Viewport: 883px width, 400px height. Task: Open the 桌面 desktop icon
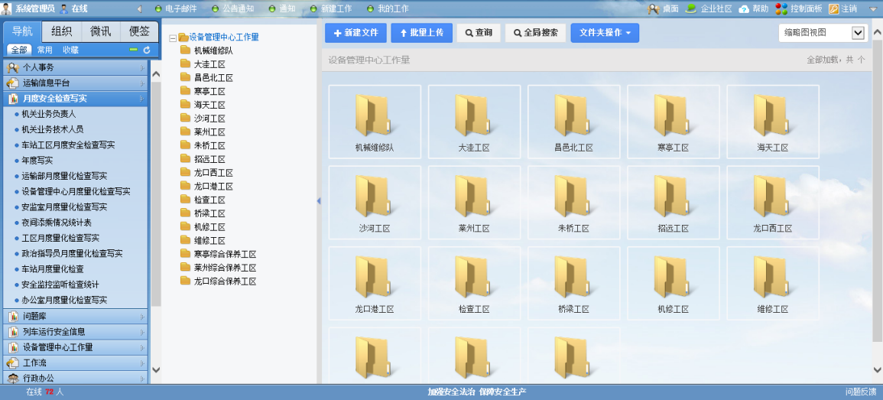tap(654, 9)
